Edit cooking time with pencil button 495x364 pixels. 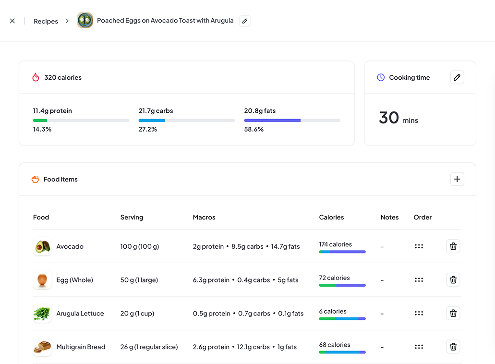click(x=457, y=77)
